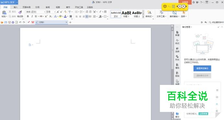This screenshot has height=120, width=224.
Task: Click the Cut scissors icon
Action: [10, 12]
